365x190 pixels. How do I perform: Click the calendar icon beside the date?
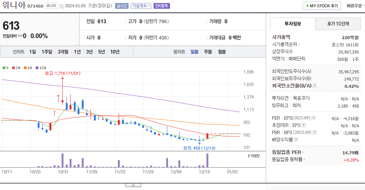pos(62,6)
